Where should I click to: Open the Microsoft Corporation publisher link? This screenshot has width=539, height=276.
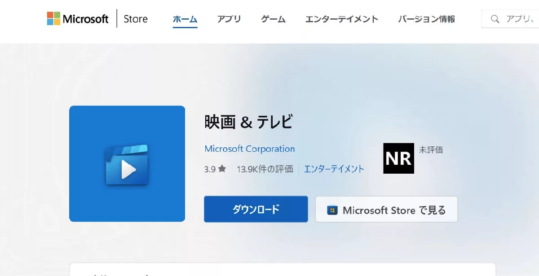click(250, 149)
